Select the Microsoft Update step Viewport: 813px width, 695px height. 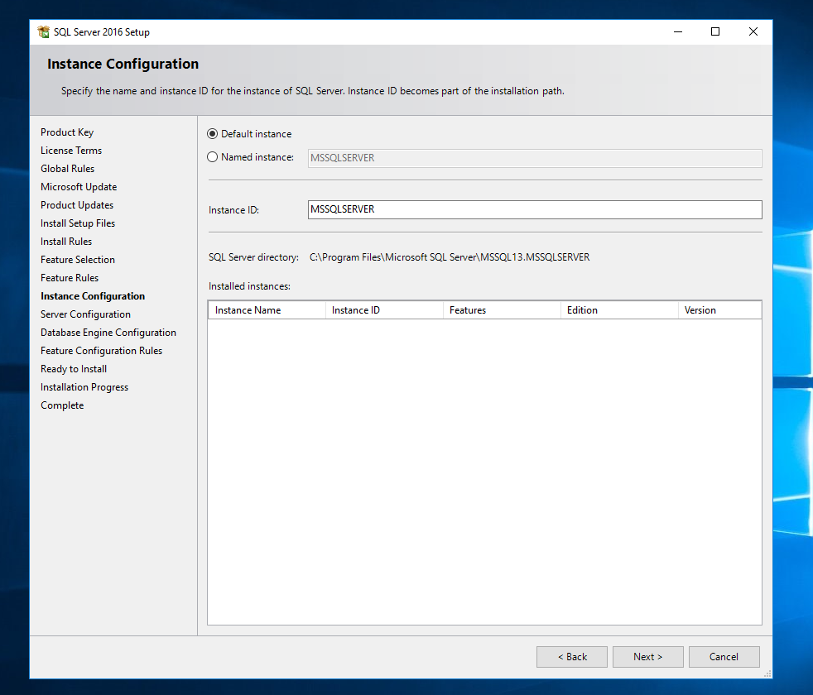tap(78, 186)
